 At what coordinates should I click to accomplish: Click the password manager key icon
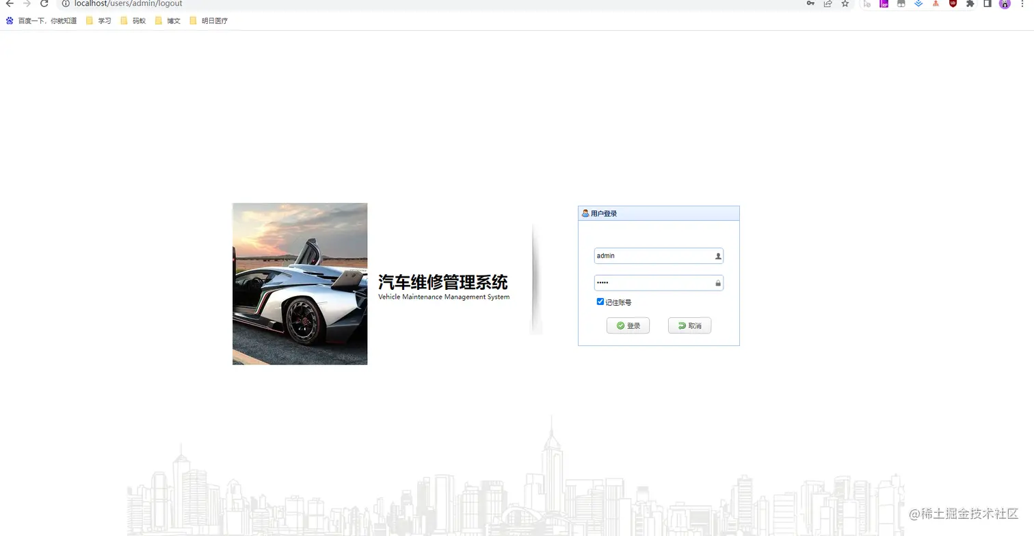pyautogui.click(x=810, y=4)
